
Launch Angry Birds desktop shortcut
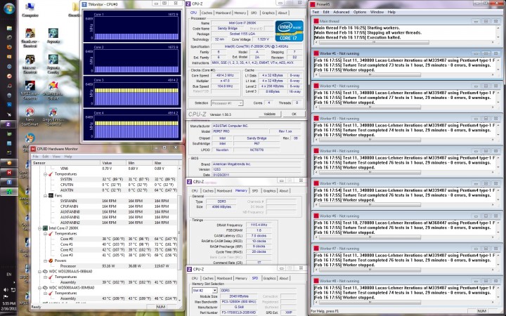point(53,116)
